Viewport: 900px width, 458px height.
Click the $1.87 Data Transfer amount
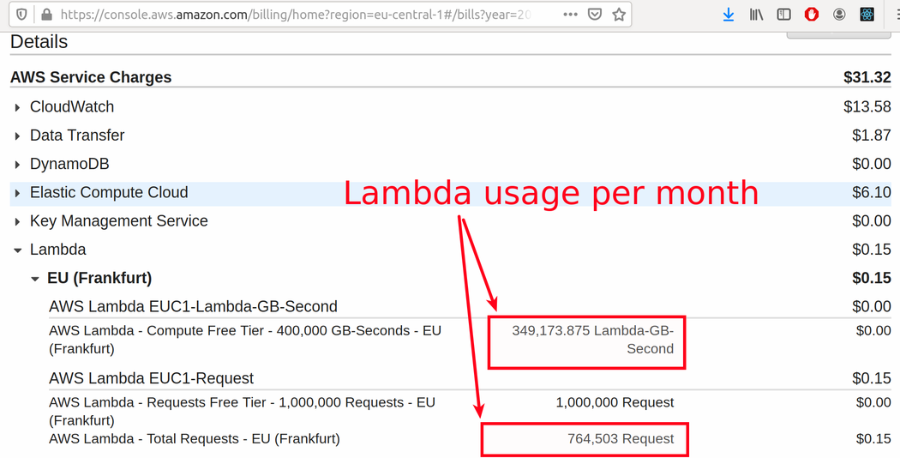(x=872, y=135)
